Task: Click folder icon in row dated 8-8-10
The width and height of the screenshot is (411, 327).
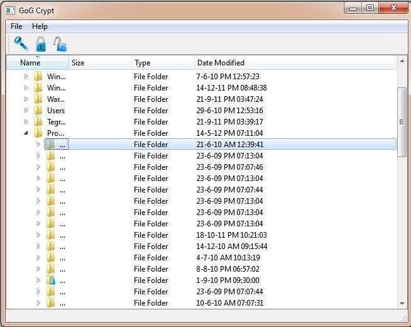Action: coord(50,269)
